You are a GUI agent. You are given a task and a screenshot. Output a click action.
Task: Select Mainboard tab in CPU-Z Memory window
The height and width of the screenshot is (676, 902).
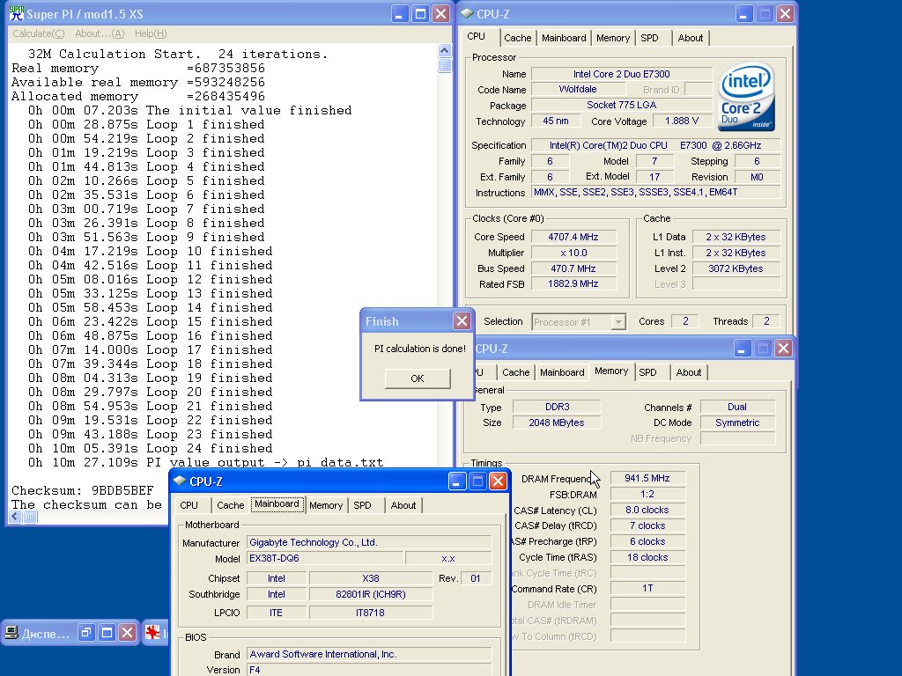(x=562, y=372)
